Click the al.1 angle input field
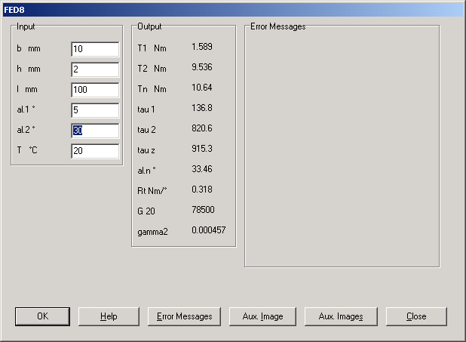The height and width of the screenshot is (342, 466). click(x=95, y=110)
